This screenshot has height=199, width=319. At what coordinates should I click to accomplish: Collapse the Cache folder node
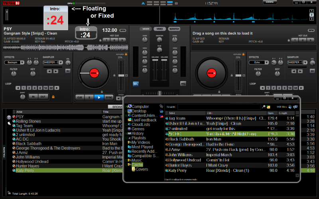tap(126, 165)
